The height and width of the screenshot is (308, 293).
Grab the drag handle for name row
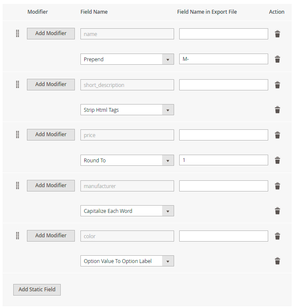tap(18, 34)
